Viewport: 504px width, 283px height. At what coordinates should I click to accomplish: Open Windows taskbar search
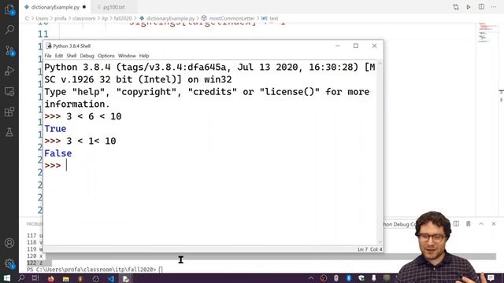point(21,278)
